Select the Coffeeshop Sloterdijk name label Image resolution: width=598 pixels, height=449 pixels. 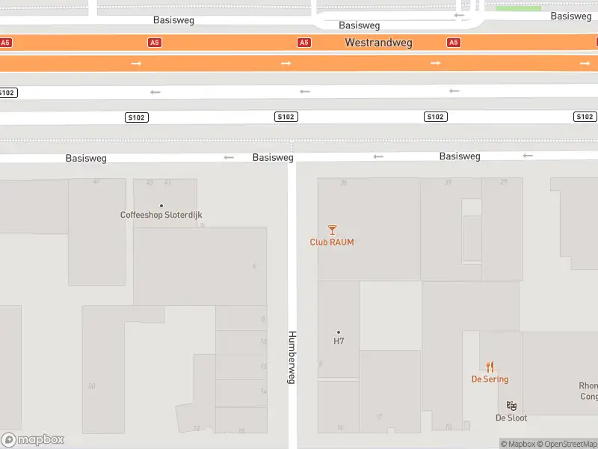pyautogui.click(x=161, y=216)
